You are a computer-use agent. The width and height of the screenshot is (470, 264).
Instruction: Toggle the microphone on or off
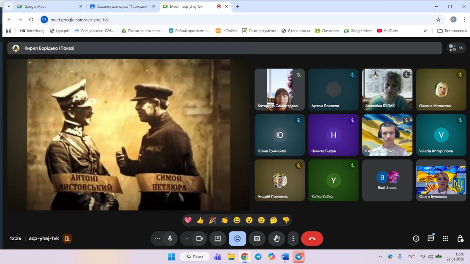click(170, 239)
